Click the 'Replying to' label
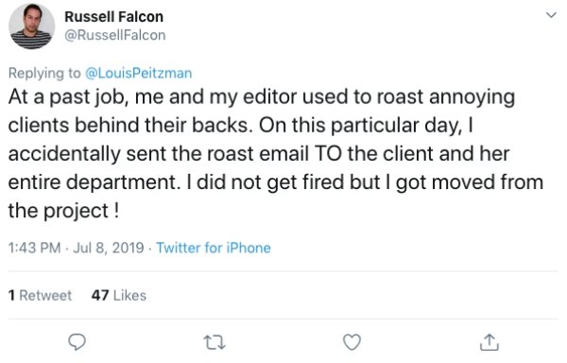The image size is (567, 363). click(44, 74)
